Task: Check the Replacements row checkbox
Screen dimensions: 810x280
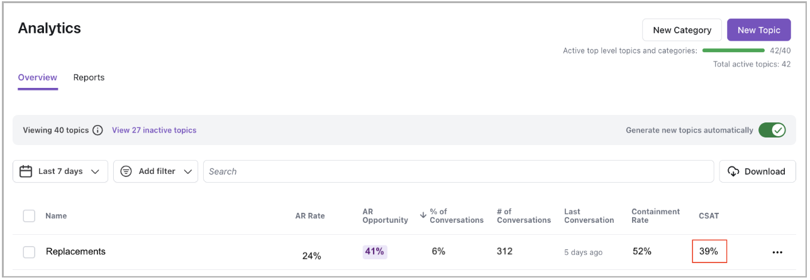Action: tap(29, 252)
